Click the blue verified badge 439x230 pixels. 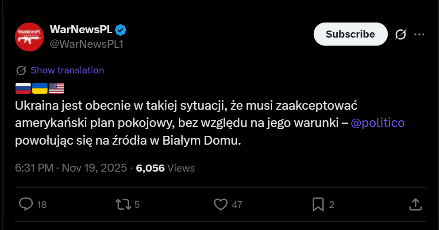[121, 30]
